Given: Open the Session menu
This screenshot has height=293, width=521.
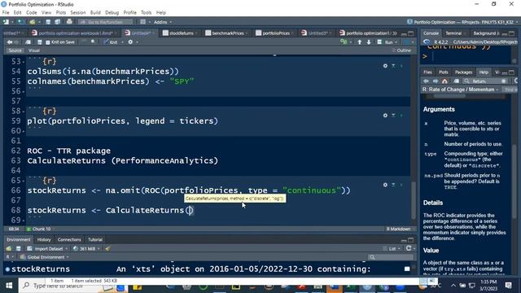Looking at the screenshot, I should [78, 13].
